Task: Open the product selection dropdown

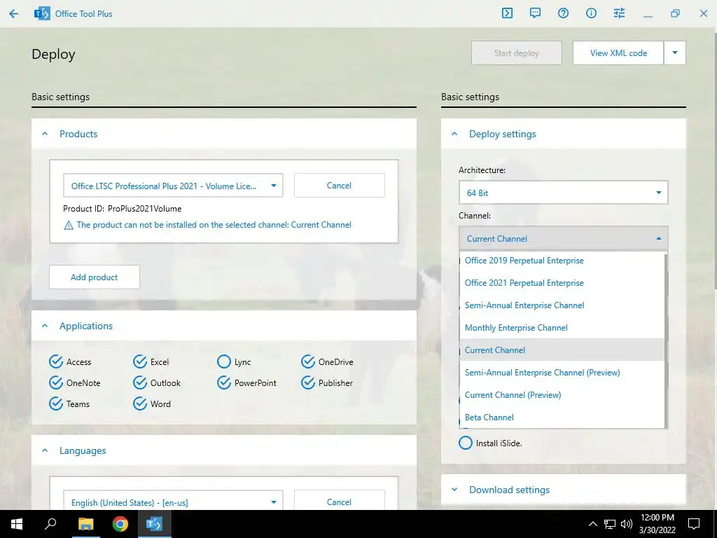Action: click(x=173, y=186)
